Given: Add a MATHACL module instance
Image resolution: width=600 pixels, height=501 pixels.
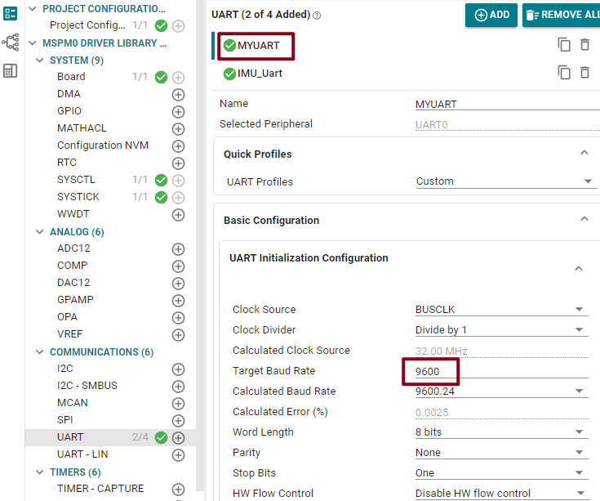Looking at the screenshot, I should 178,129.
